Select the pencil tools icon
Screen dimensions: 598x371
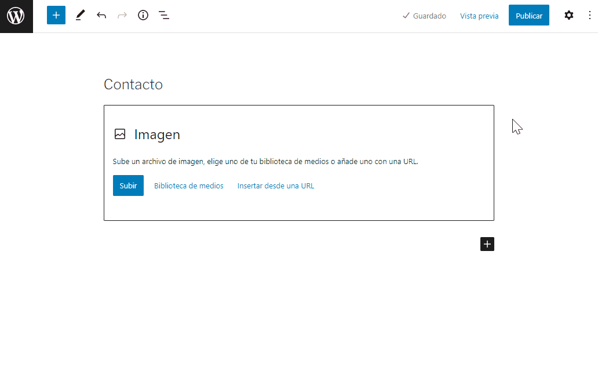[80, 15]
